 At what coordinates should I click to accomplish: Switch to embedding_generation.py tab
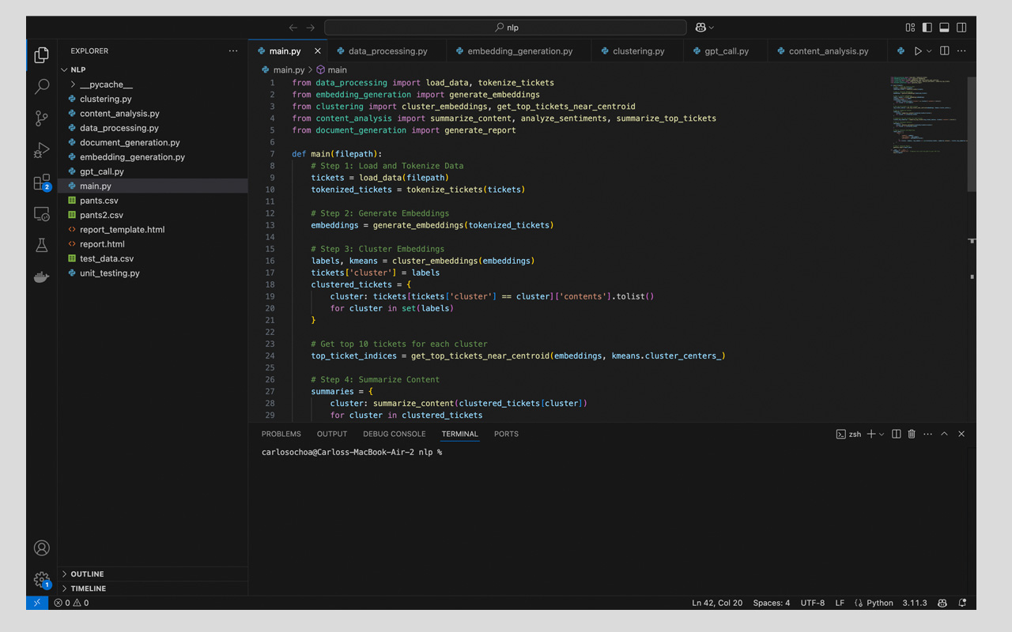coord(519,51)
